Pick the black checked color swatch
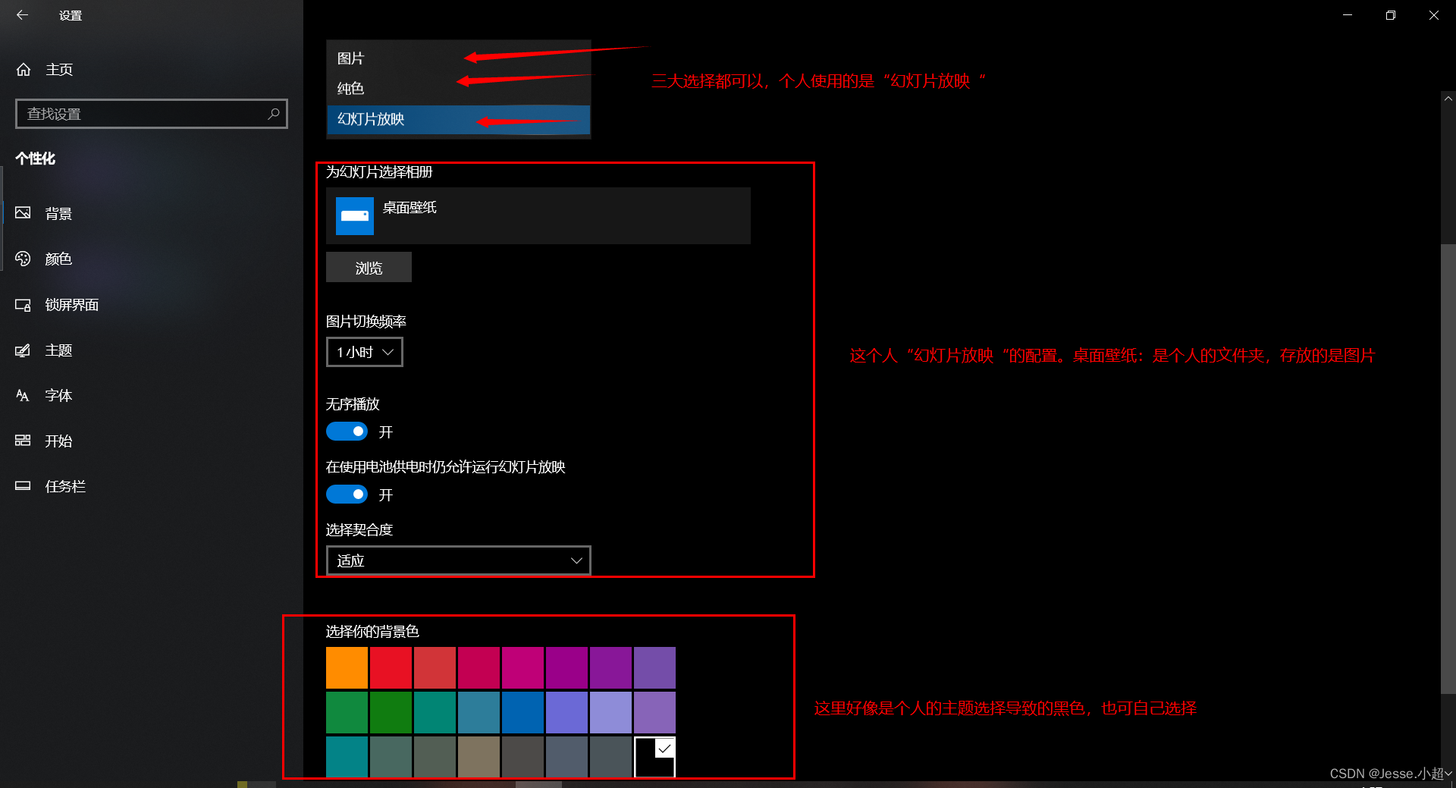Image resolution: width=1456 pixels, height=788 pixels. (654, 757)
